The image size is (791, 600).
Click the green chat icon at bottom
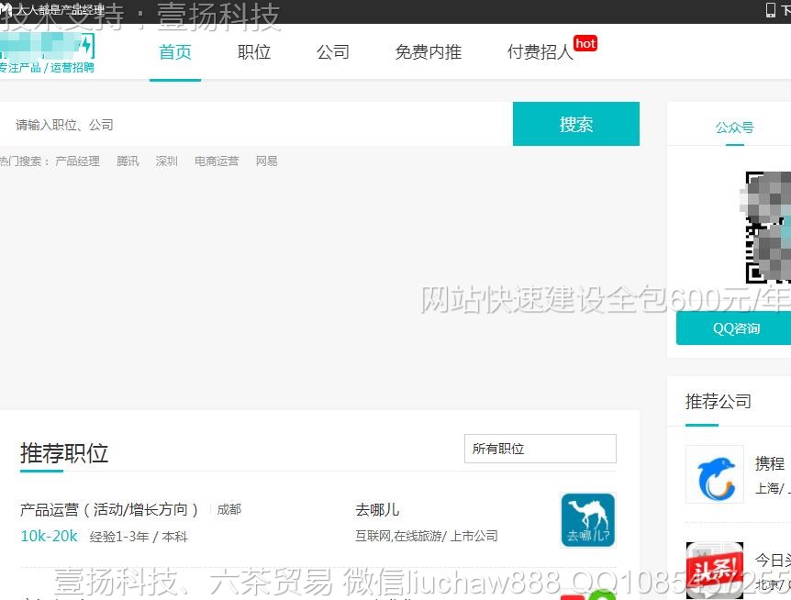click(x=601, y=594)
